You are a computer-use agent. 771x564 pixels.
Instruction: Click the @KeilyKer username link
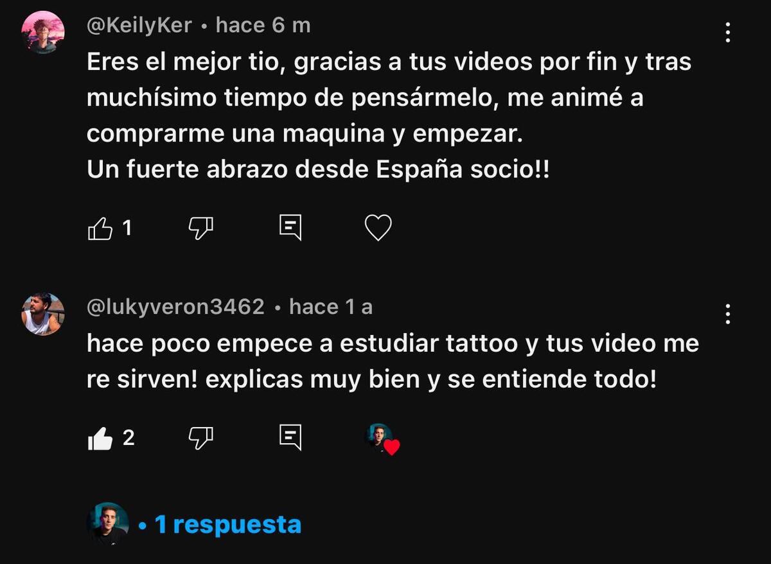coord(139,25)
